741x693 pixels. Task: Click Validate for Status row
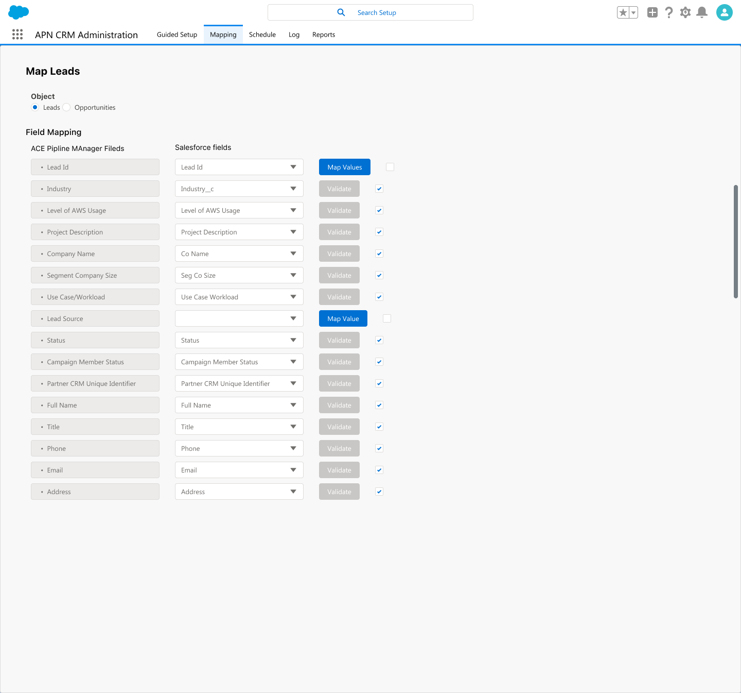pyautogui.click(x=339, y=340)
